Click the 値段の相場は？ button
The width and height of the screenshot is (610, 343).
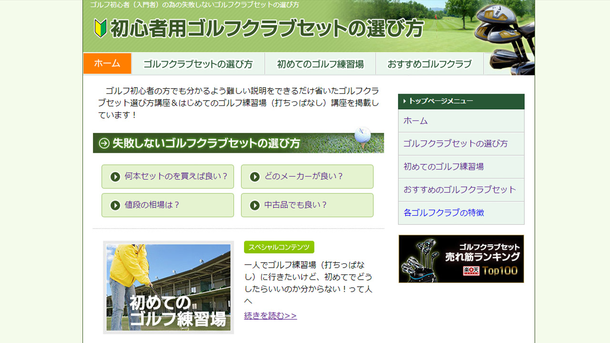click(x=168, y=205)
